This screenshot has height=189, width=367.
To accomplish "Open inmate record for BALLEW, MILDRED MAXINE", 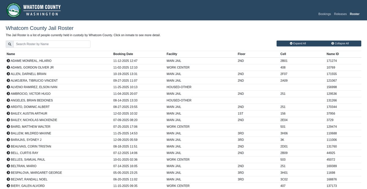I will [31, 133].
